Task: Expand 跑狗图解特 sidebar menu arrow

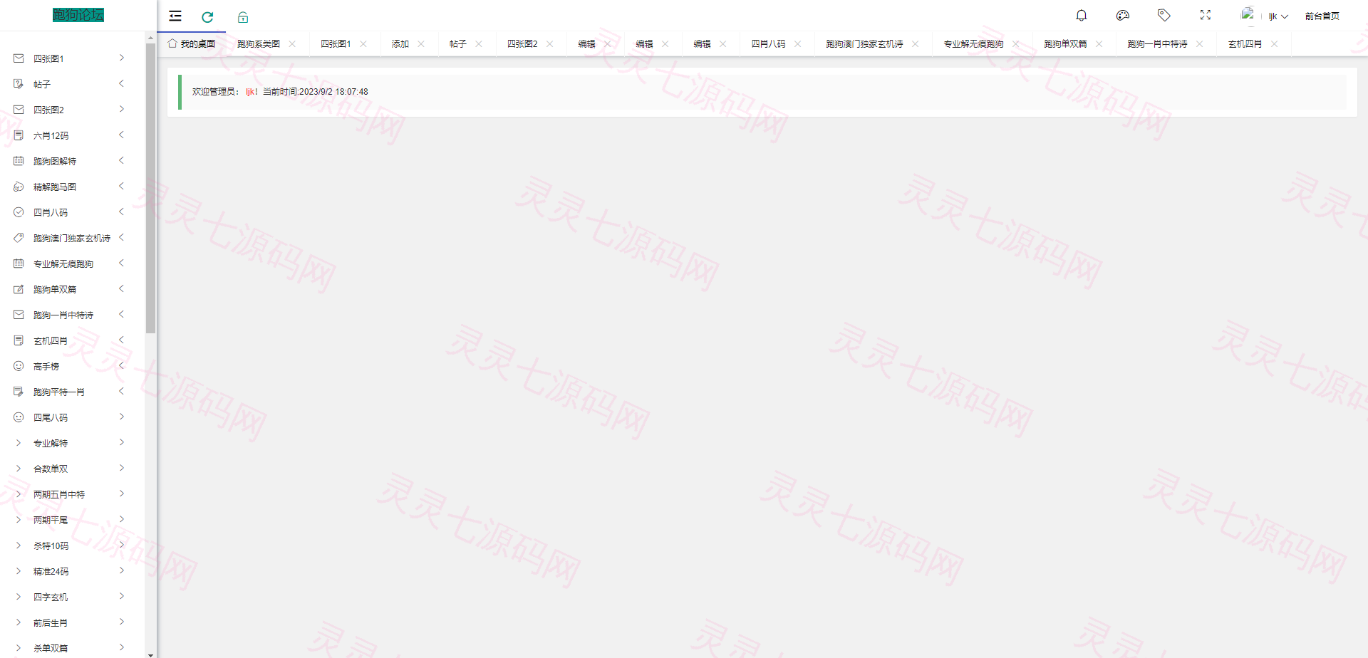Action: coord(122,160)
